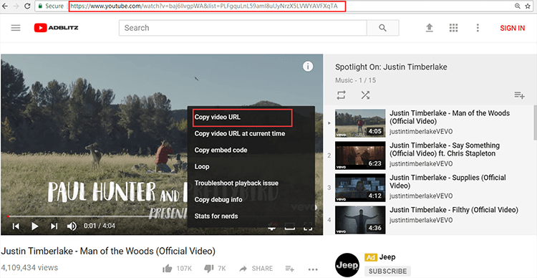This screenshot has width=537, height=278.
Task: Click the 4,109,434 views text
Action: pyautogui.click(x=29, y=268)
